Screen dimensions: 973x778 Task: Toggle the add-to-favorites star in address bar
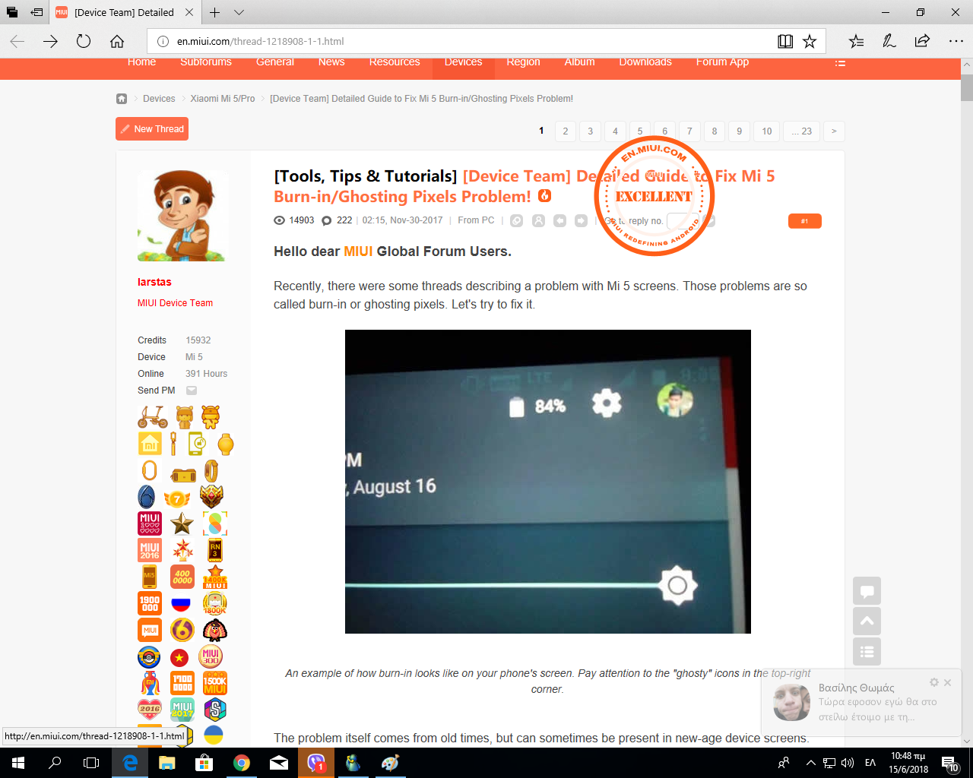pyautogui.click(x=810, y=41)
